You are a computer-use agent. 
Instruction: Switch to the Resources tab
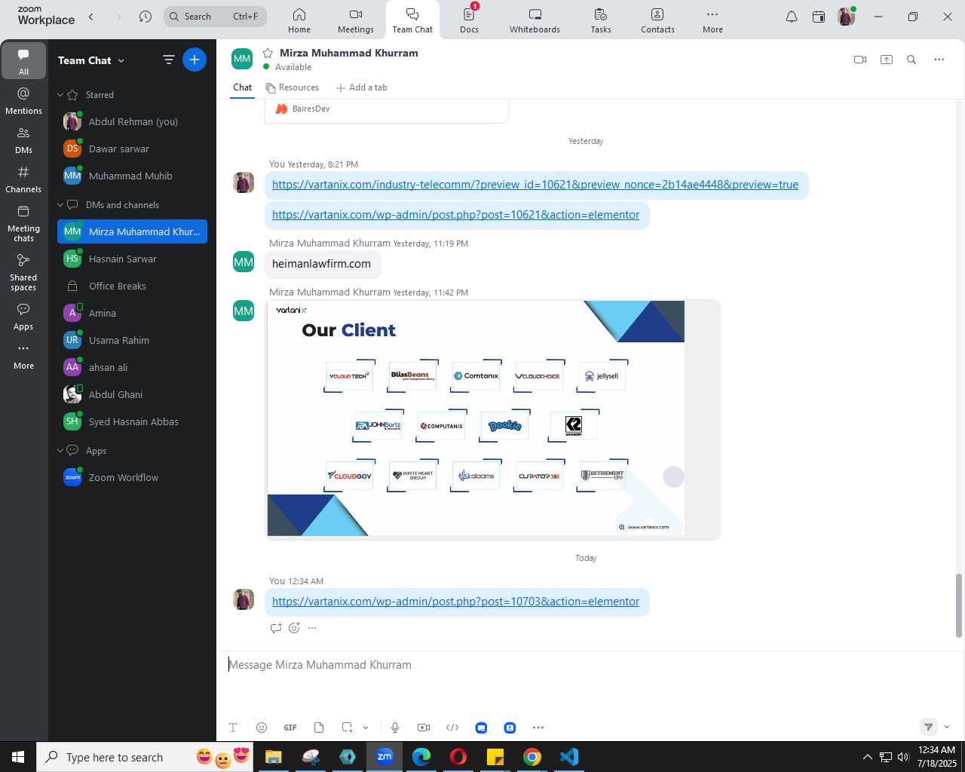point(292,87)
